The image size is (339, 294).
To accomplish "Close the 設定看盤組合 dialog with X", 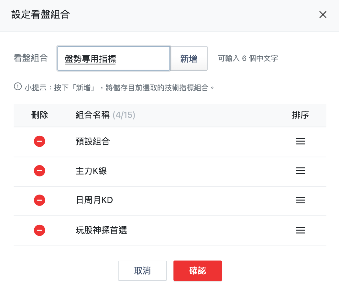I will click(323, 15).
